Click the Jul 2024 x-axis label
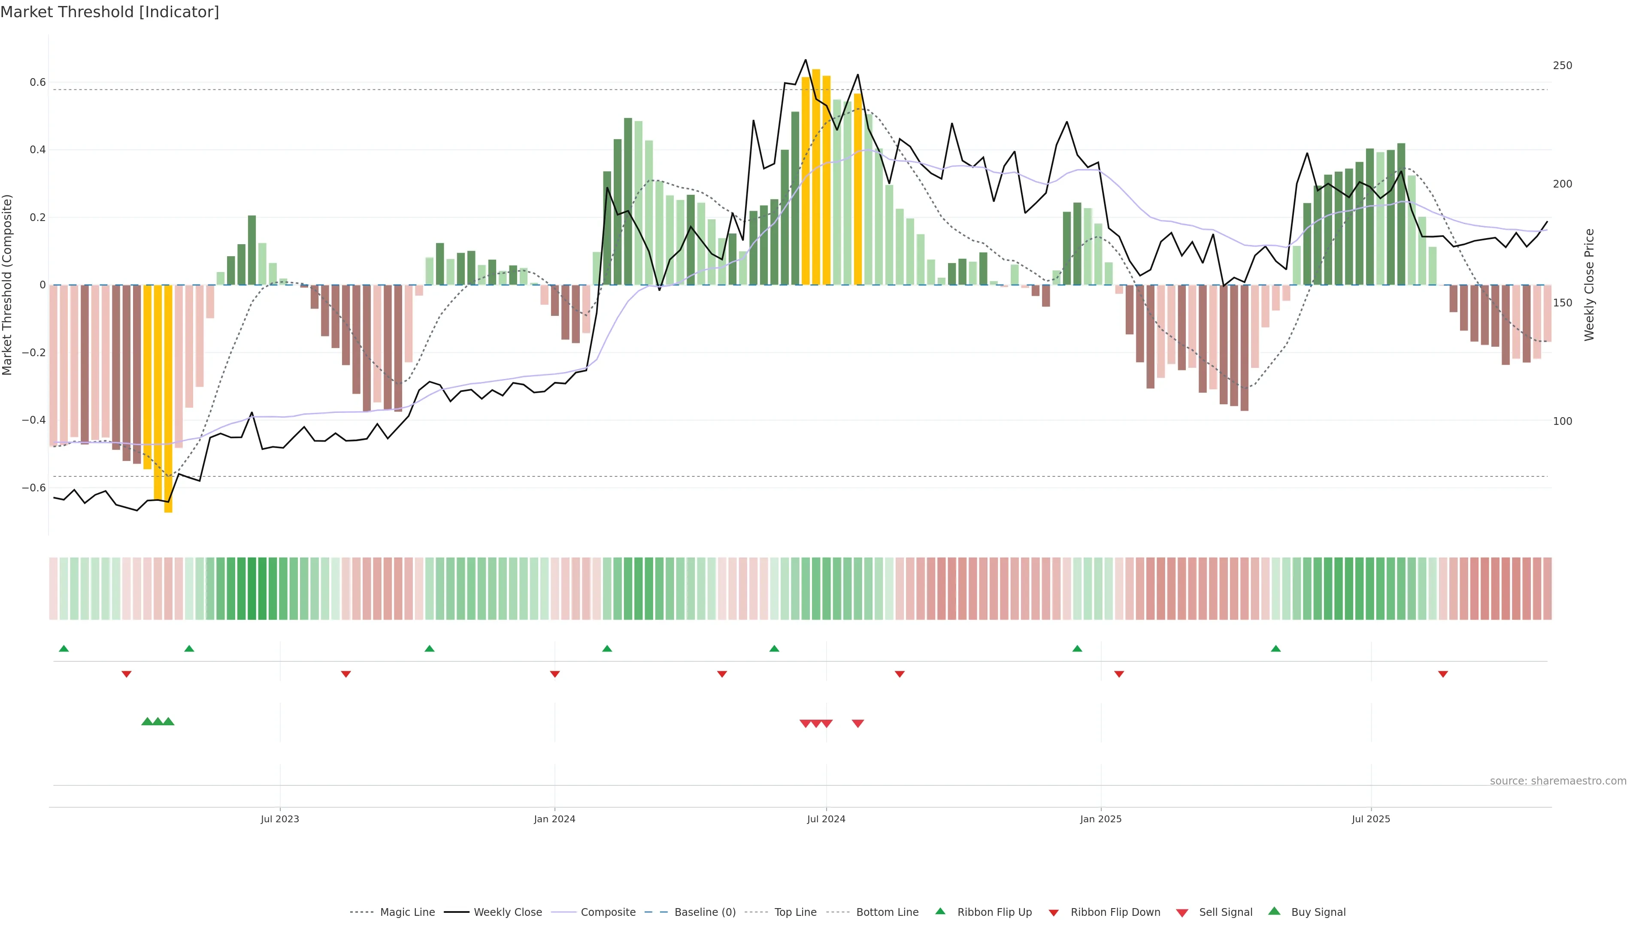This screenshot has width=1648, height=927. click(x=826, y=819)
